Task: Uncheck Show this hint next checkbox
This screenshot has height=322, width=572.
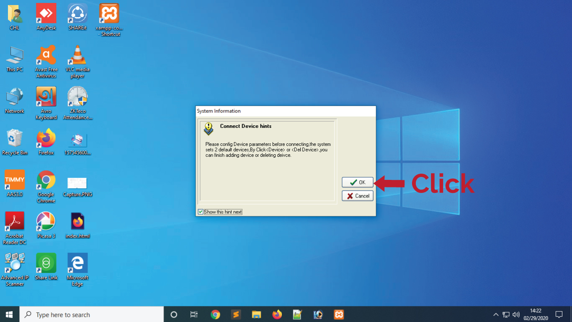Action: point(201,212)
